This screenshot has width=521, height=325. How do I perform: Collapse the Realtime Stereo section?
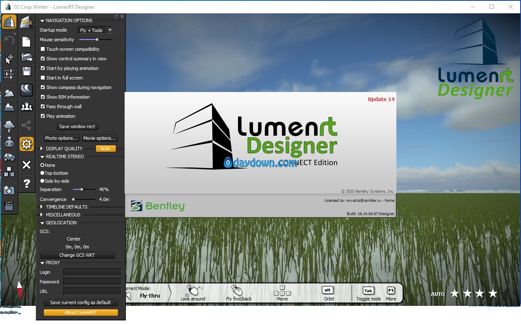point(42,156)
